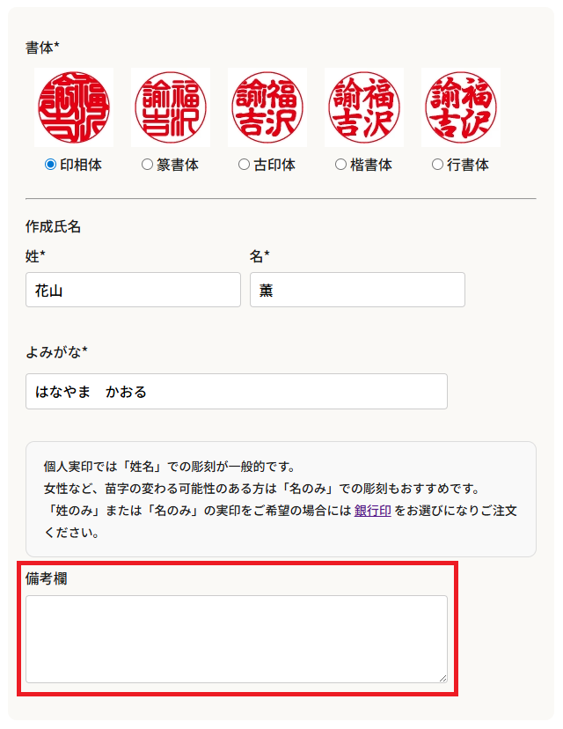Click the 印相体 label text
Viewport: 563px width, 729px height.
[x=81, y=165]
